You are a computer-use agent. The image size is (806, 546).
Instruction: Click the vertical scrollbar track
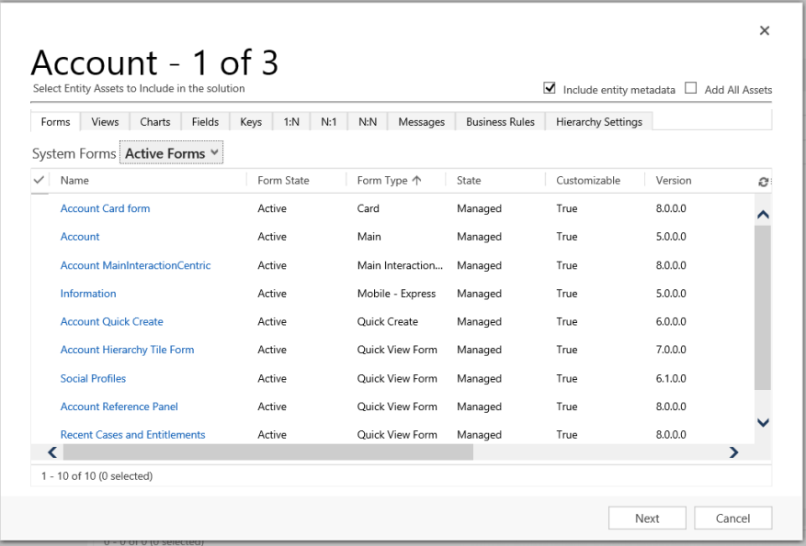(762, 402)
